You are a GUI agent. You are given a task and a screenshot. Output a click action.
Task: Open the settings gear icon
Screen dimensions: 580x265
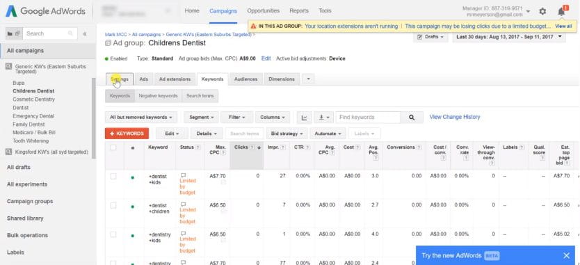click(x=542, y=11)
